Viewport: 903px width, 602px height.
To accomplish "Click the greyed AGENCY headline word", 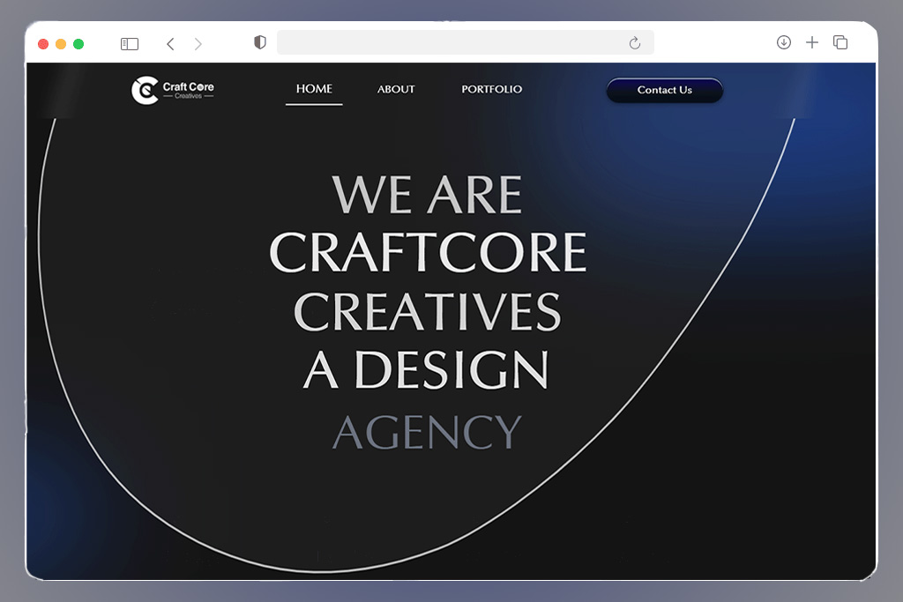I will coord(427,432).
